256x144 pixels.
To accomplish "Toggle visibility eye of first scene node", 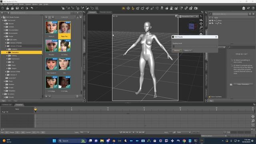I will 210,20.
